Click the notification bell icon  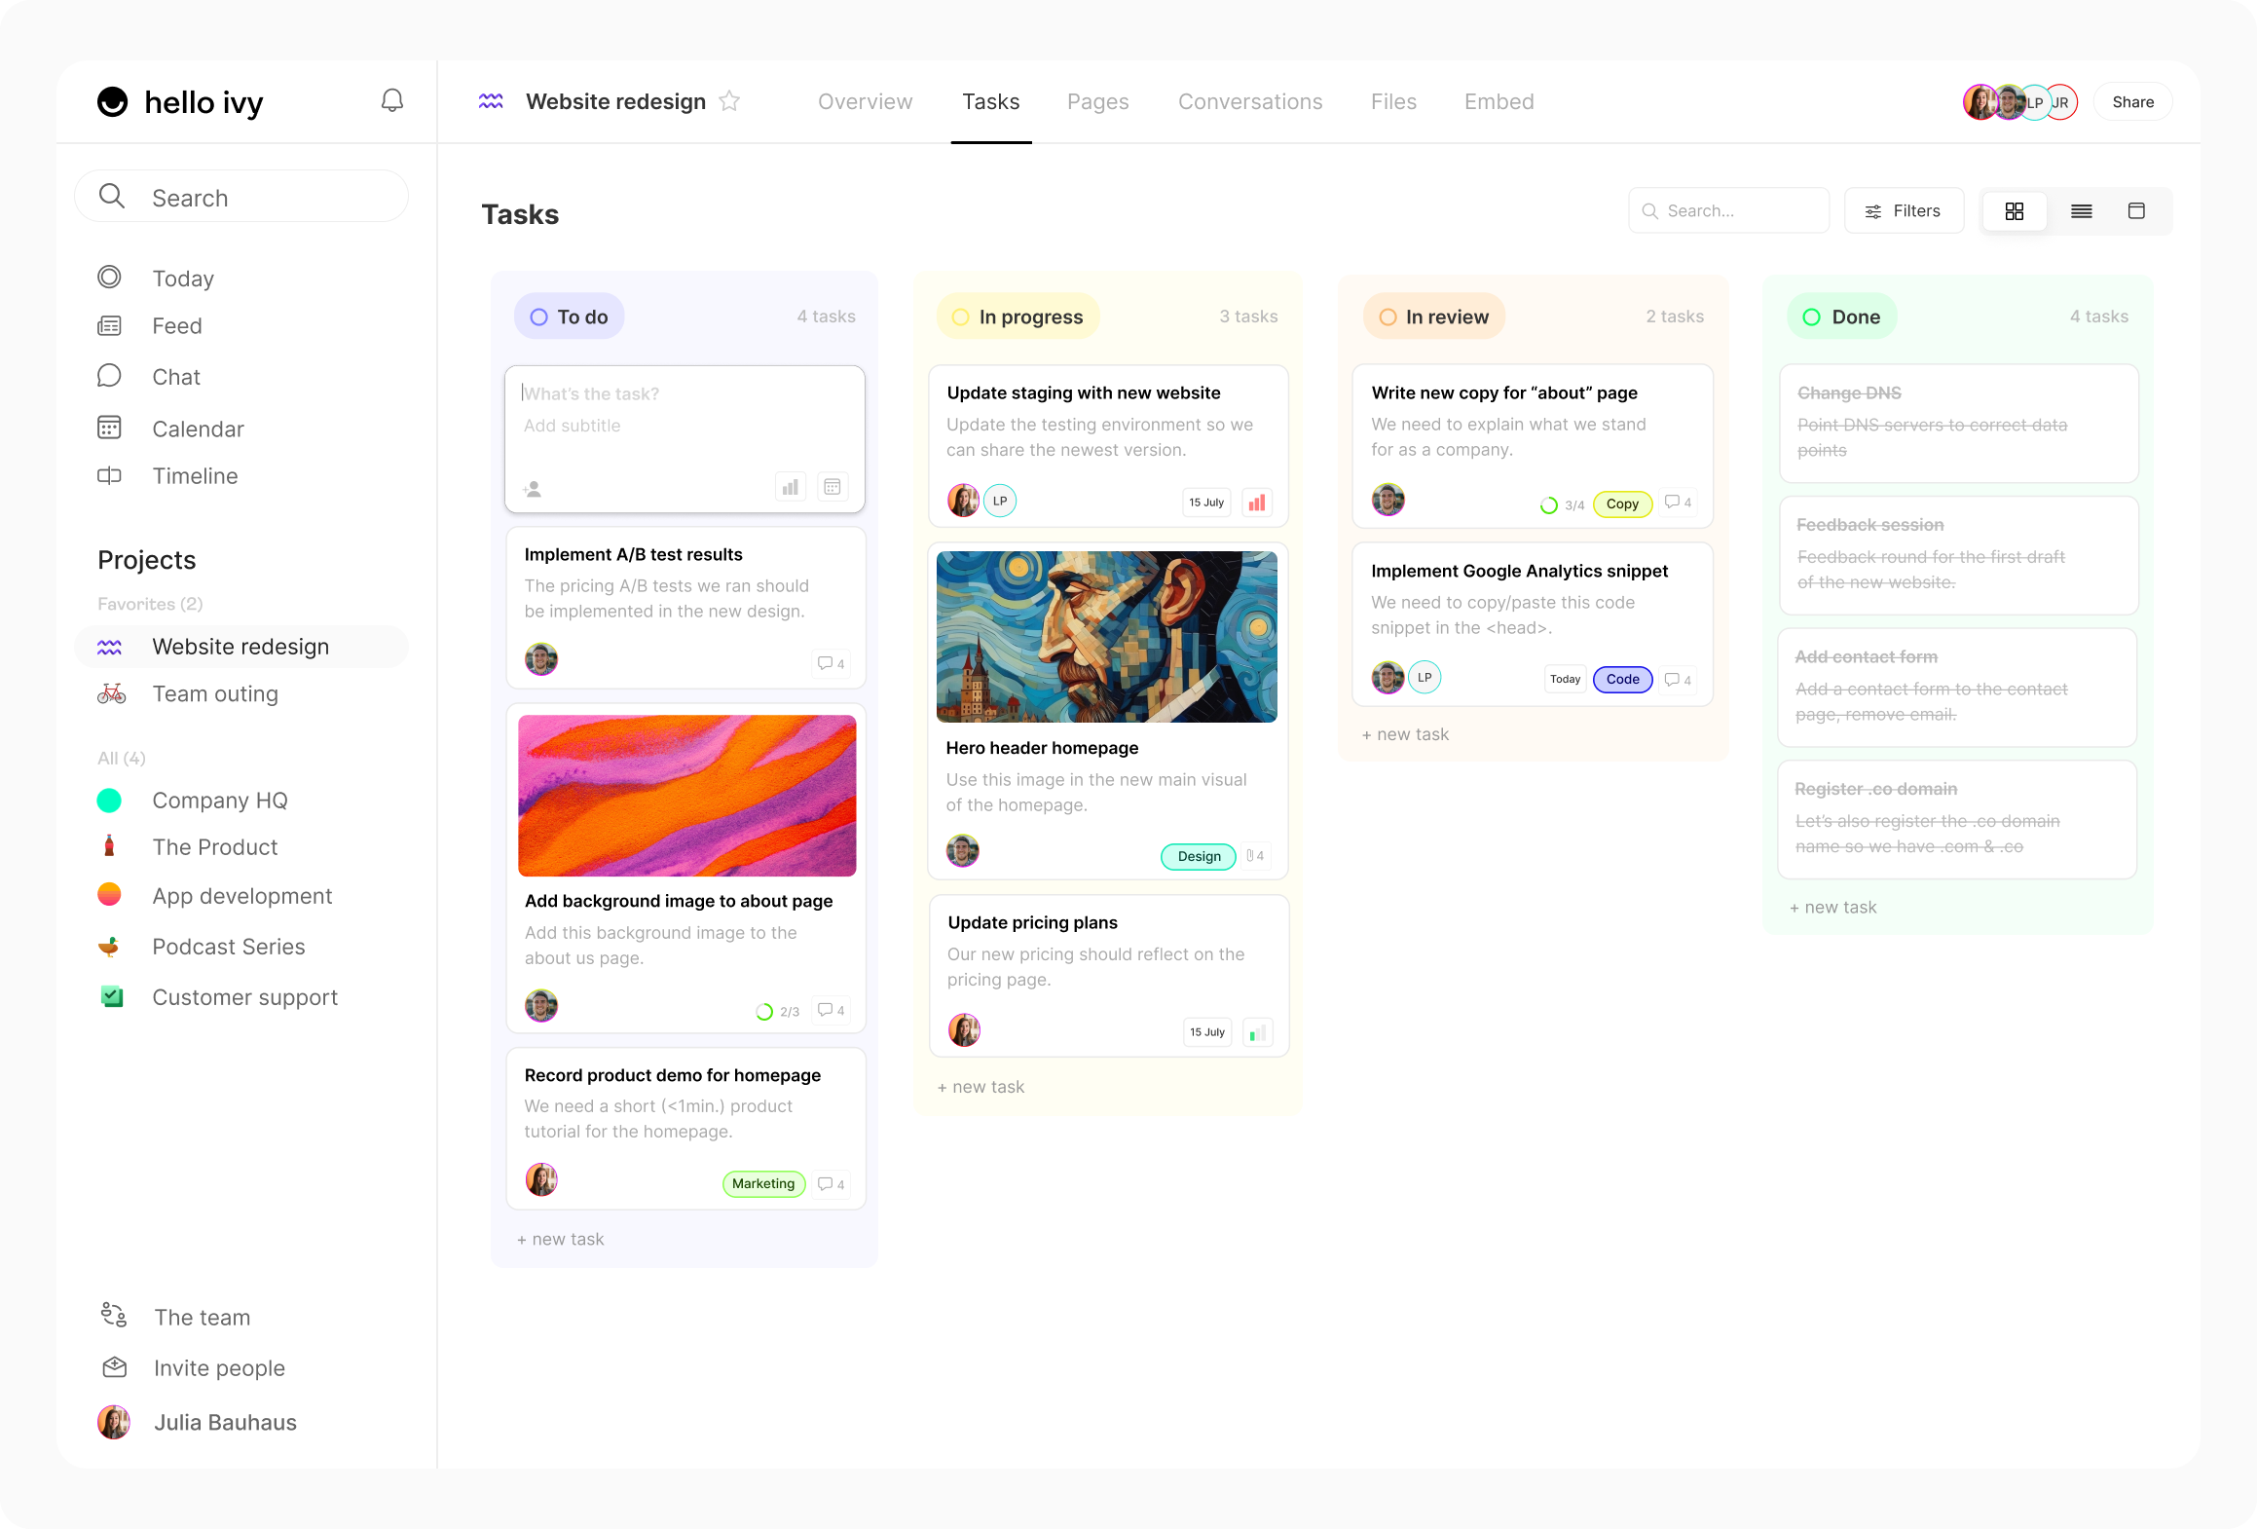390,100
